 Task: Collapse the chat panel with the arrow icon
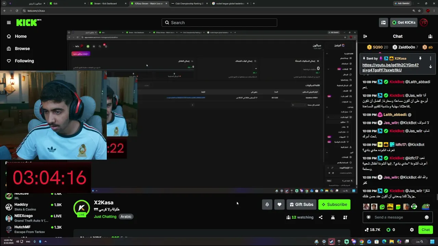[365, 36]
